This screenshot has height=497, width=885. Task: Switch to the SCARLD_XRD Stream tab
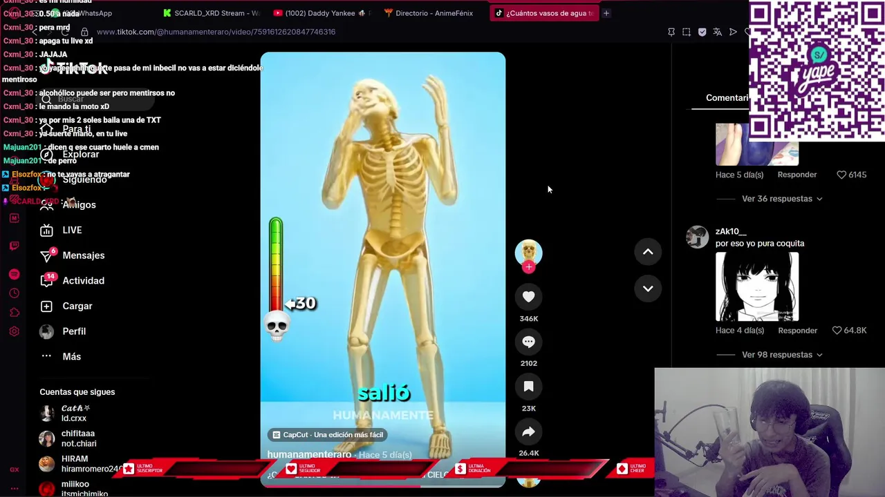[x=212, y=13]
